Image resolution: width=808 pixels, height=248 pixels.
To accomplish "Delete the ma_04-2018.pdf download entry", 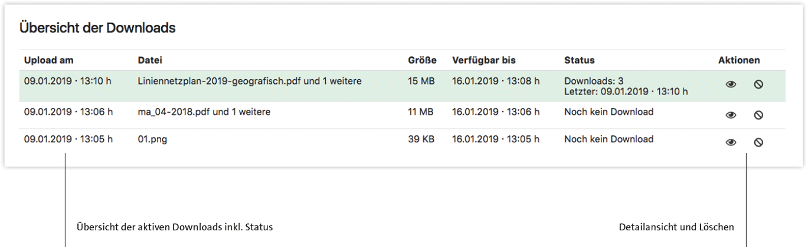I will [x=758, y=115].
